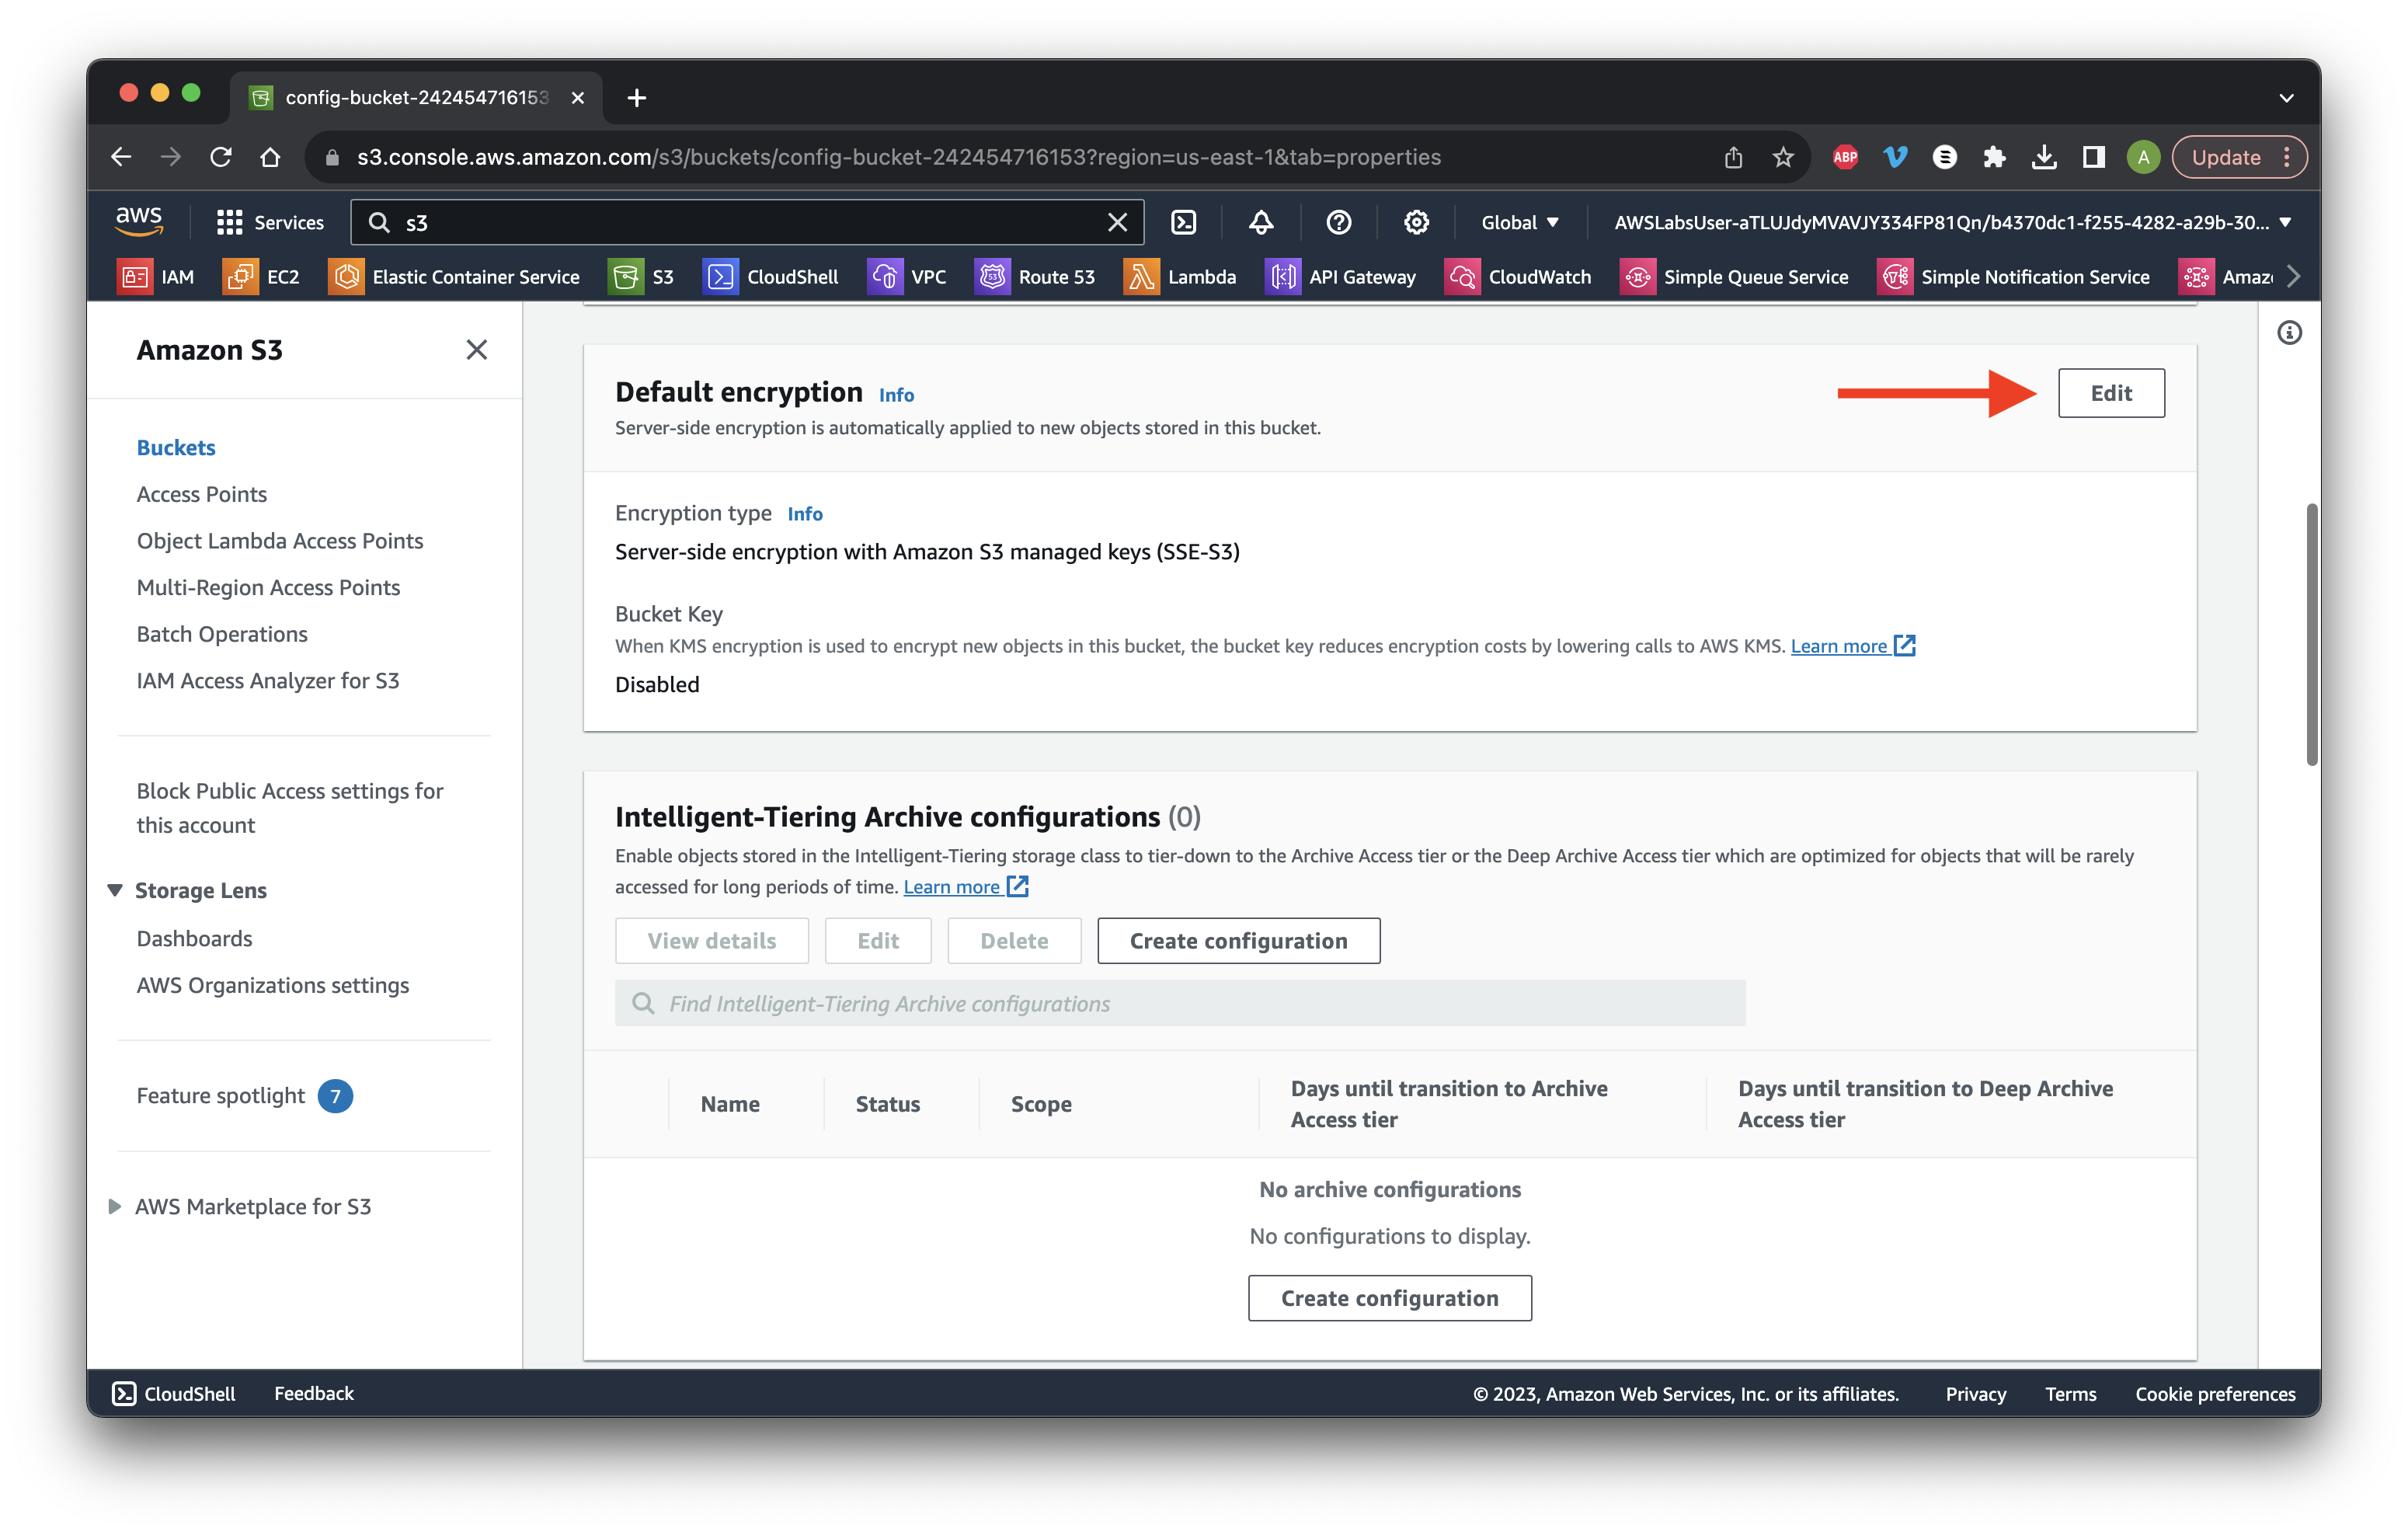Open the notifications bell
The height and width of the screenshot is (1532, 2408).
coord(1261,222)
